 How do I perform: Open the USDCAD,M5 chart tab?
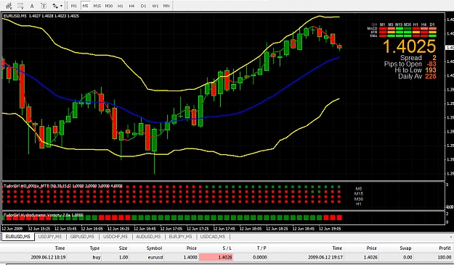[x=213, y=237]
